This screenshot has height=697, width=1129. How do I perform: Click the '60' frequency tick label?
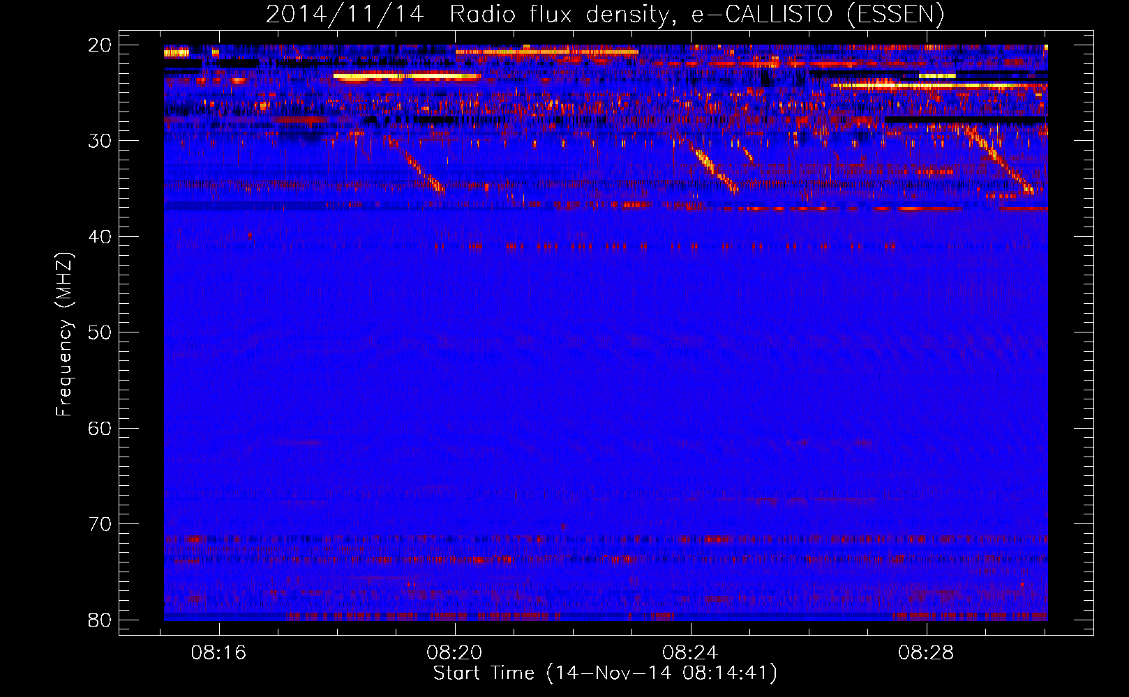click(x=100, y=429)
